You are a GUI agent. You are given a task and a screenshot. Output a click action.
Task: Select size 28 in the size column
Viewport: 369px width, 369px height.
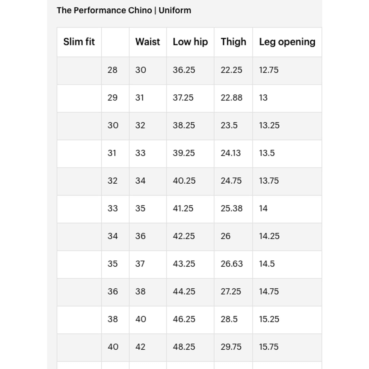coord(112,70)
